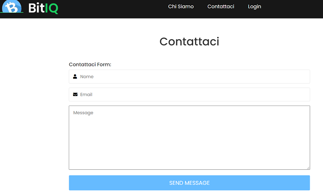
Task: Click the green IQ letters of logo
Action: 51,9
